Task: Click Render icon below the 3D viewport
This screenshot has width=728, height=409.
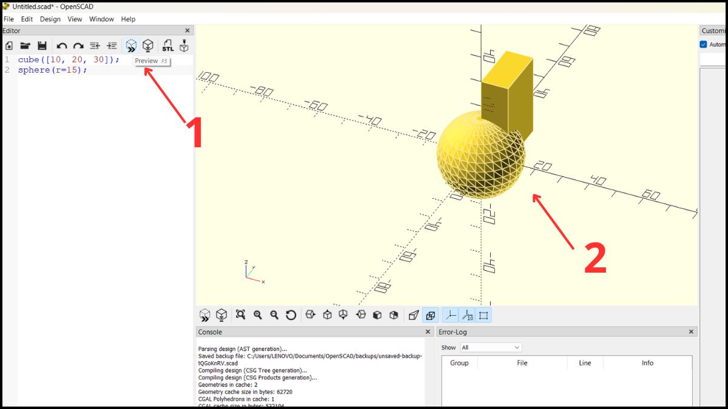Action: tap(221, 315)
